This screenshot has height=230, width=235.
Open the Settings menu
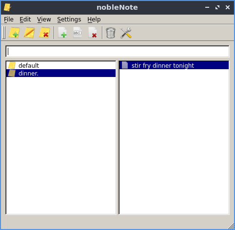tap(69, 19)
